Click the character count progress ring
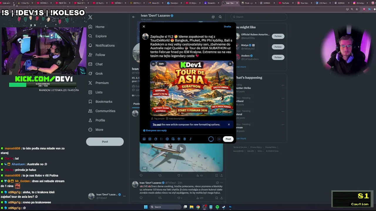This screenshot has height=211, width=376. point(211,139)
